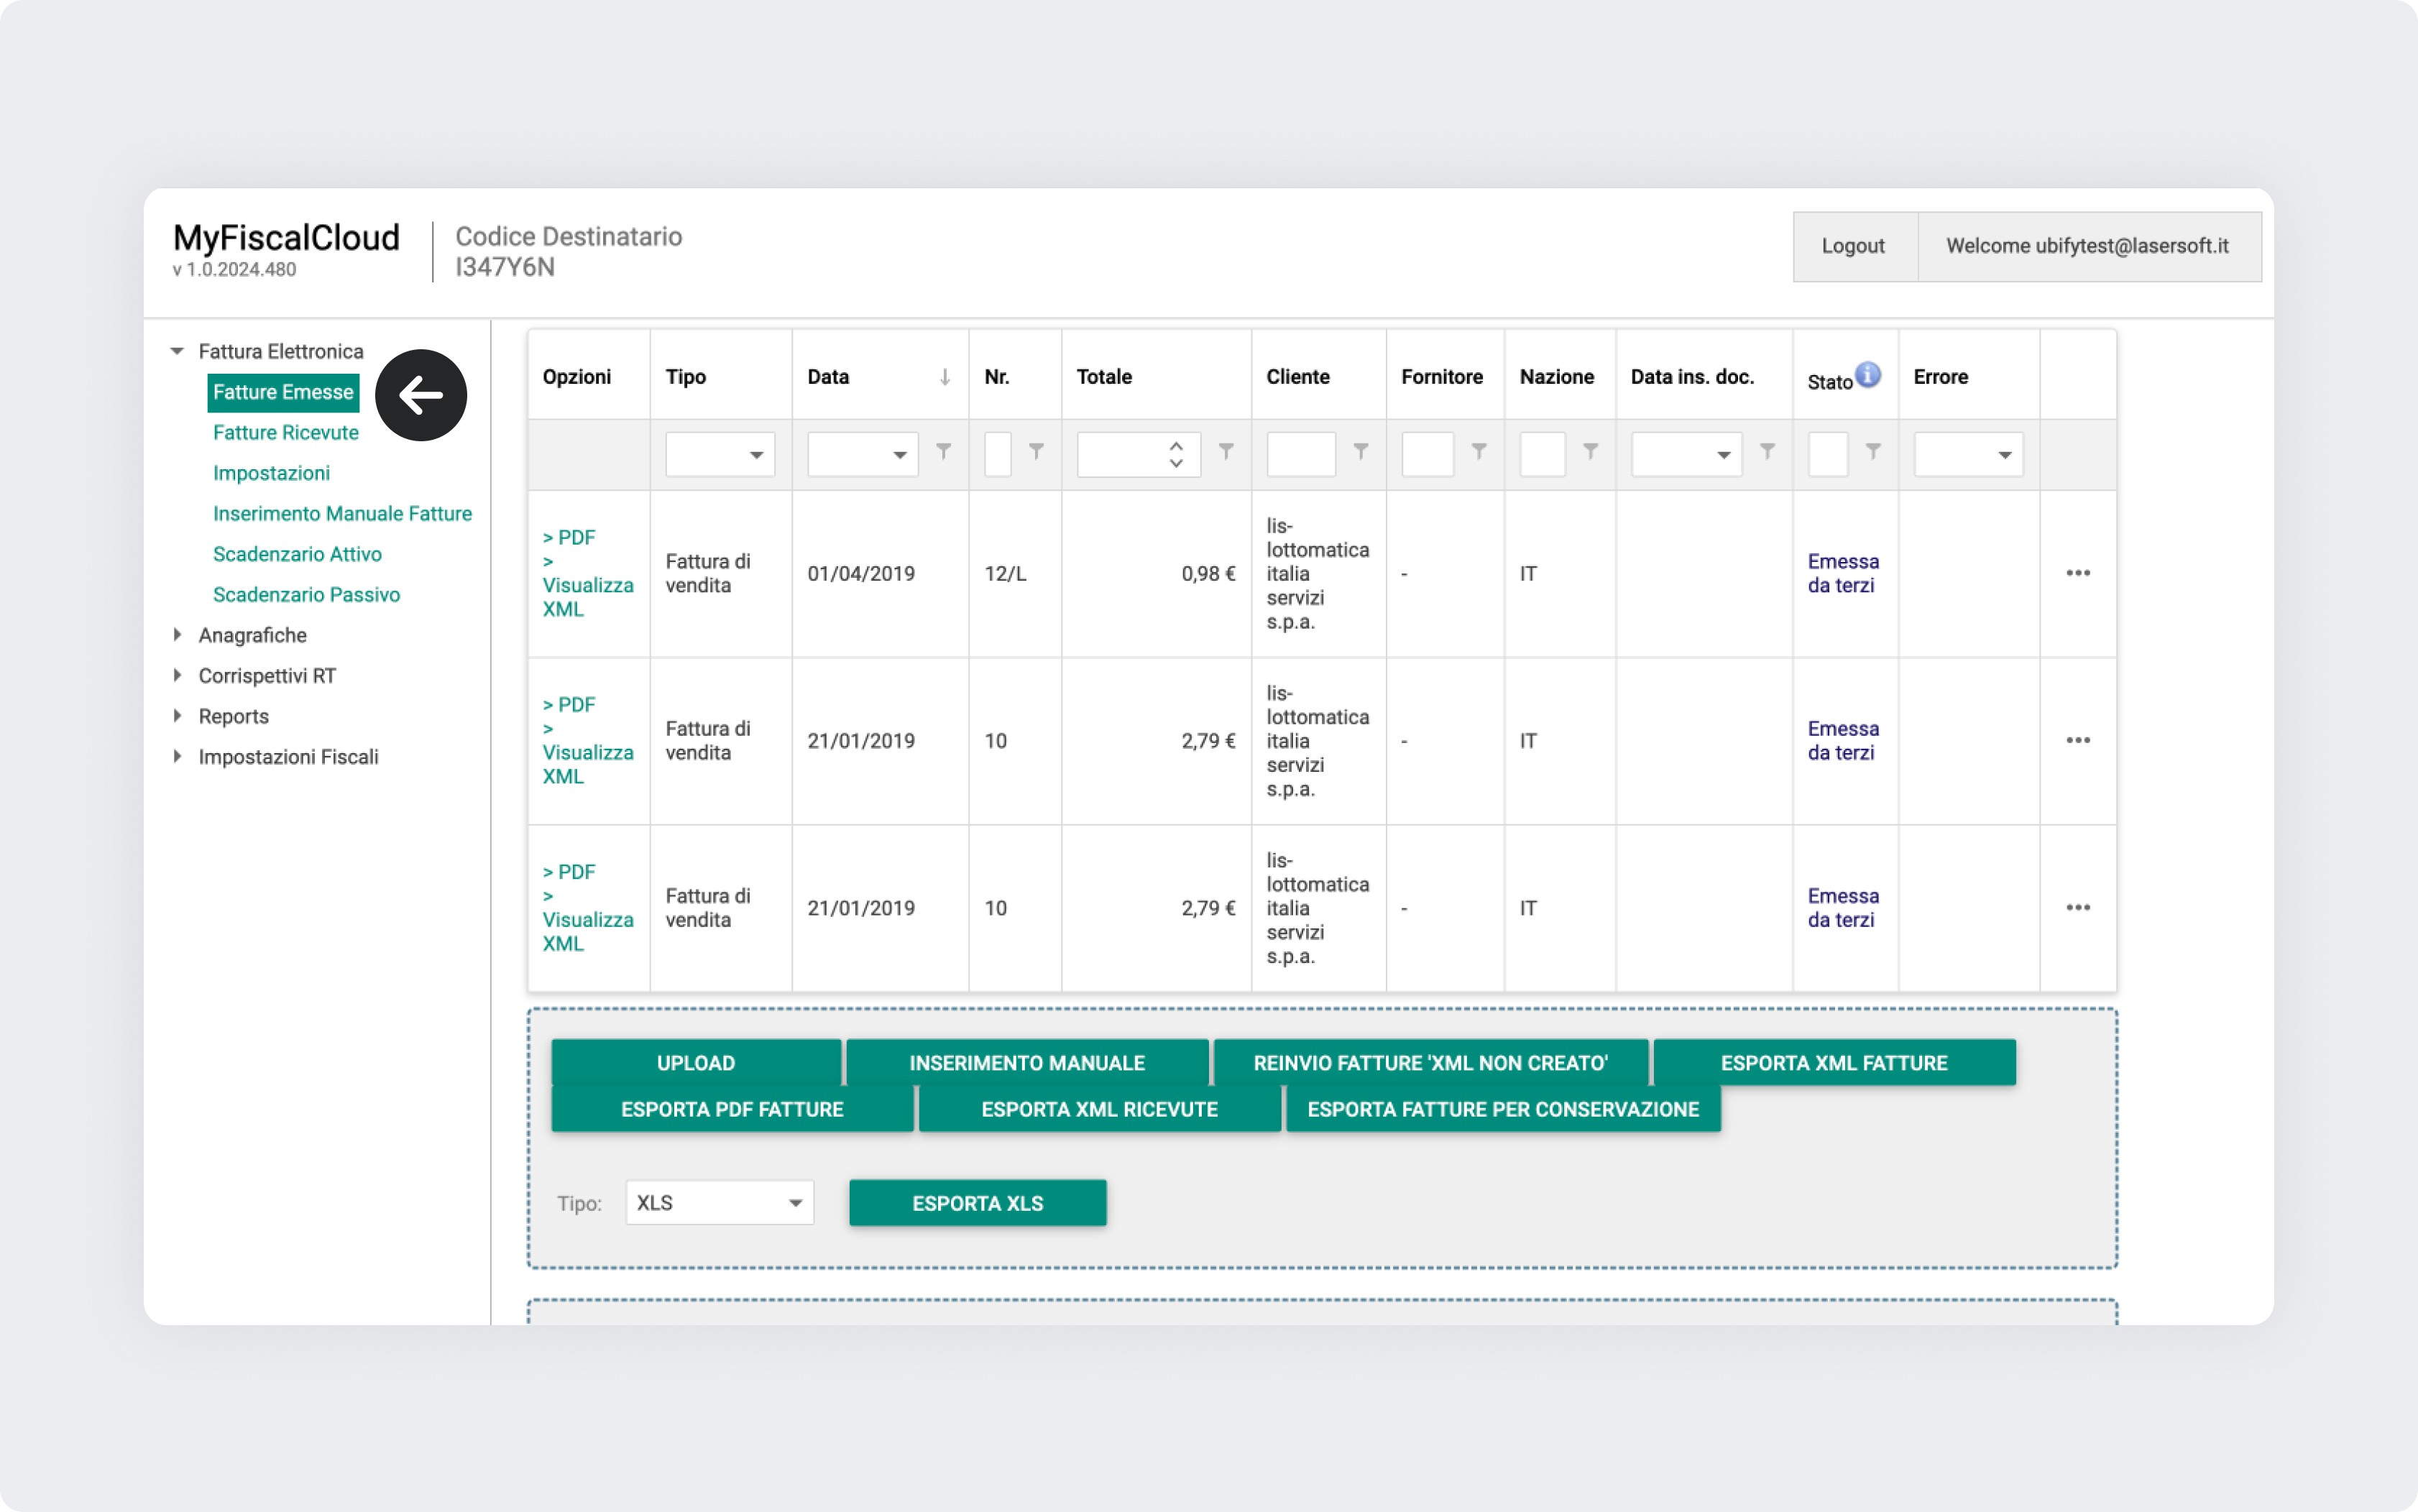The height and width of the screenshot is (1512, 2418).
Task: Click the Data column sort arrow
Action: [944, 377]
